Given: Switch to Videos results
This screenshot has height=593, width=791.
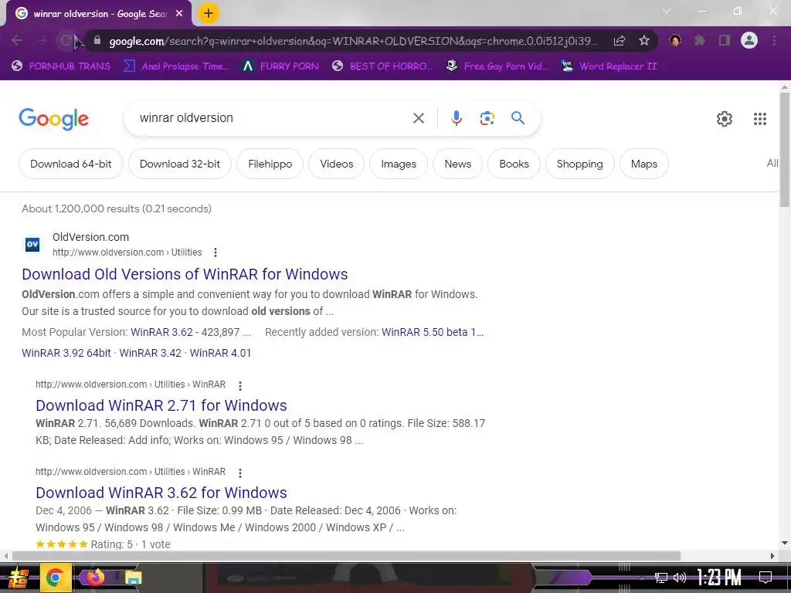Looking at the screenshot, I should coord(337,164).
